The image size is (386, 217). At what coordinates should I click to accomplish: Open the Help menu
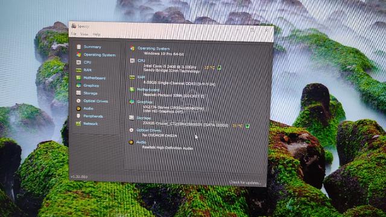click(x=96, y=34)
